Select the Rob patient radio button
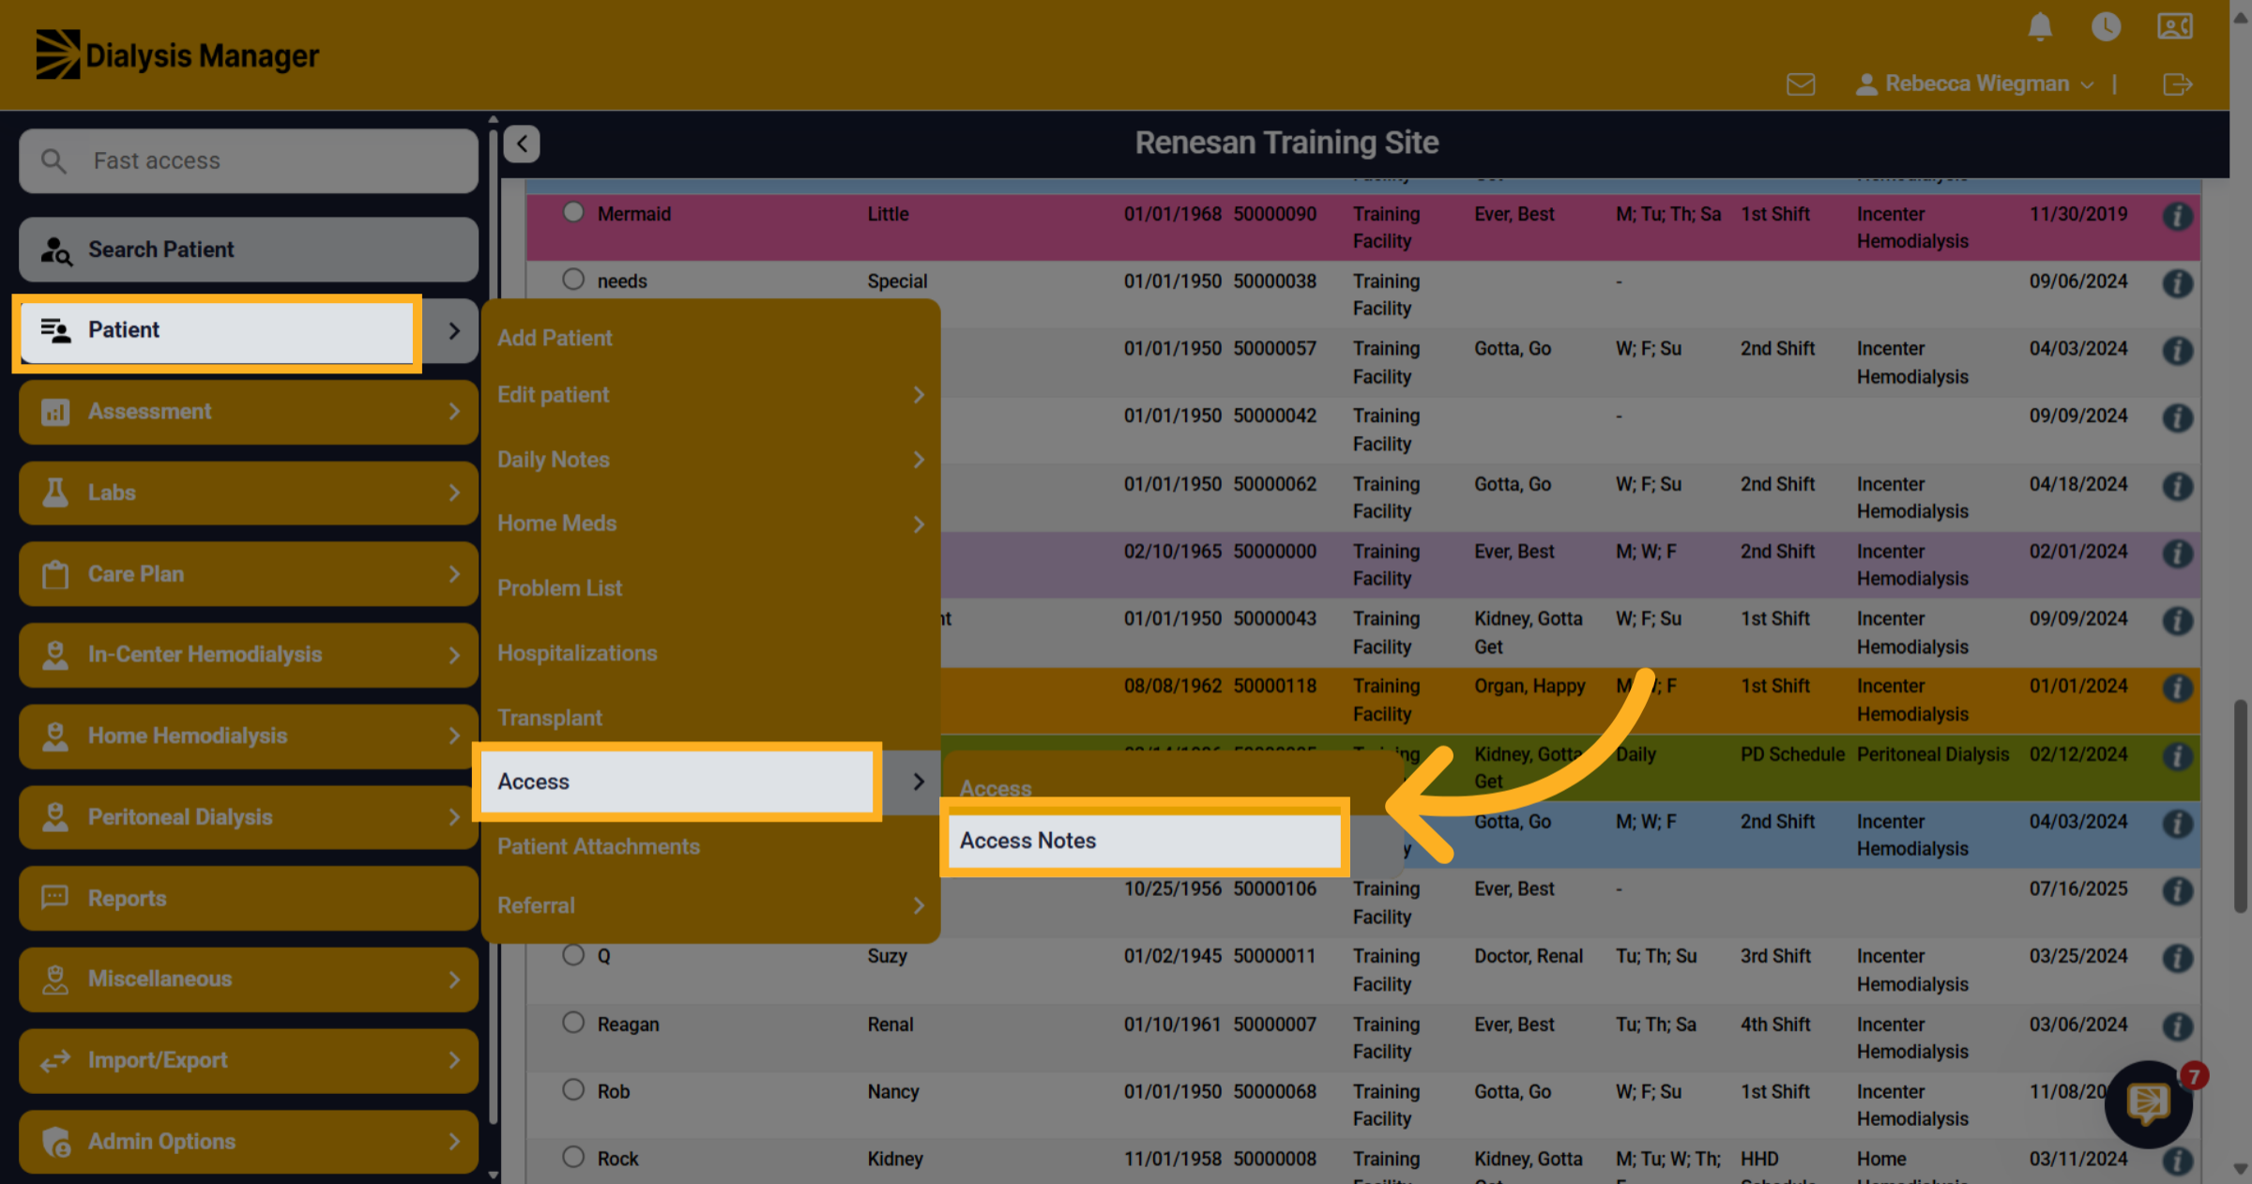Viewport: 2252px width, 1184px height. (573, 1090)
